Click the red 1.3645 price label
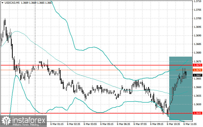The image size is (203, 127). pos(198,113)
